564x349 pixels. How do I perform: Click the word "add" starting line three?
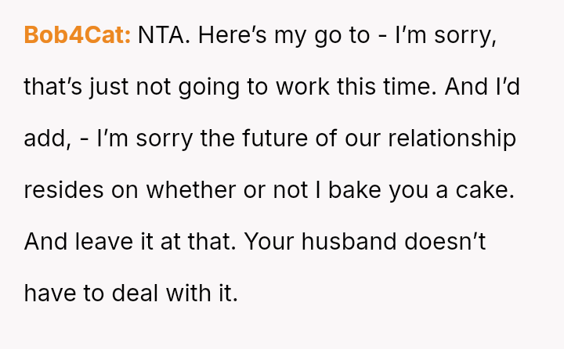click(x=41, y=139)
